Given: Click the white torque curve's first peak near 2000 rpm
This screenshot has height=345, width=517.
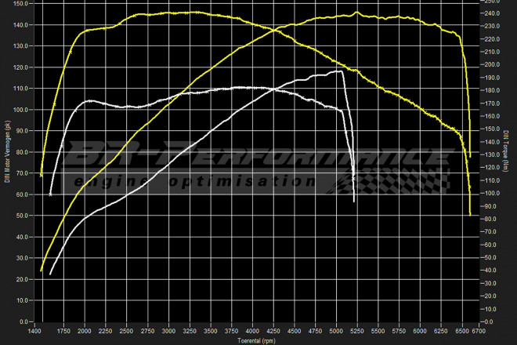Looking at the screenshot, I should click(89, 100).
